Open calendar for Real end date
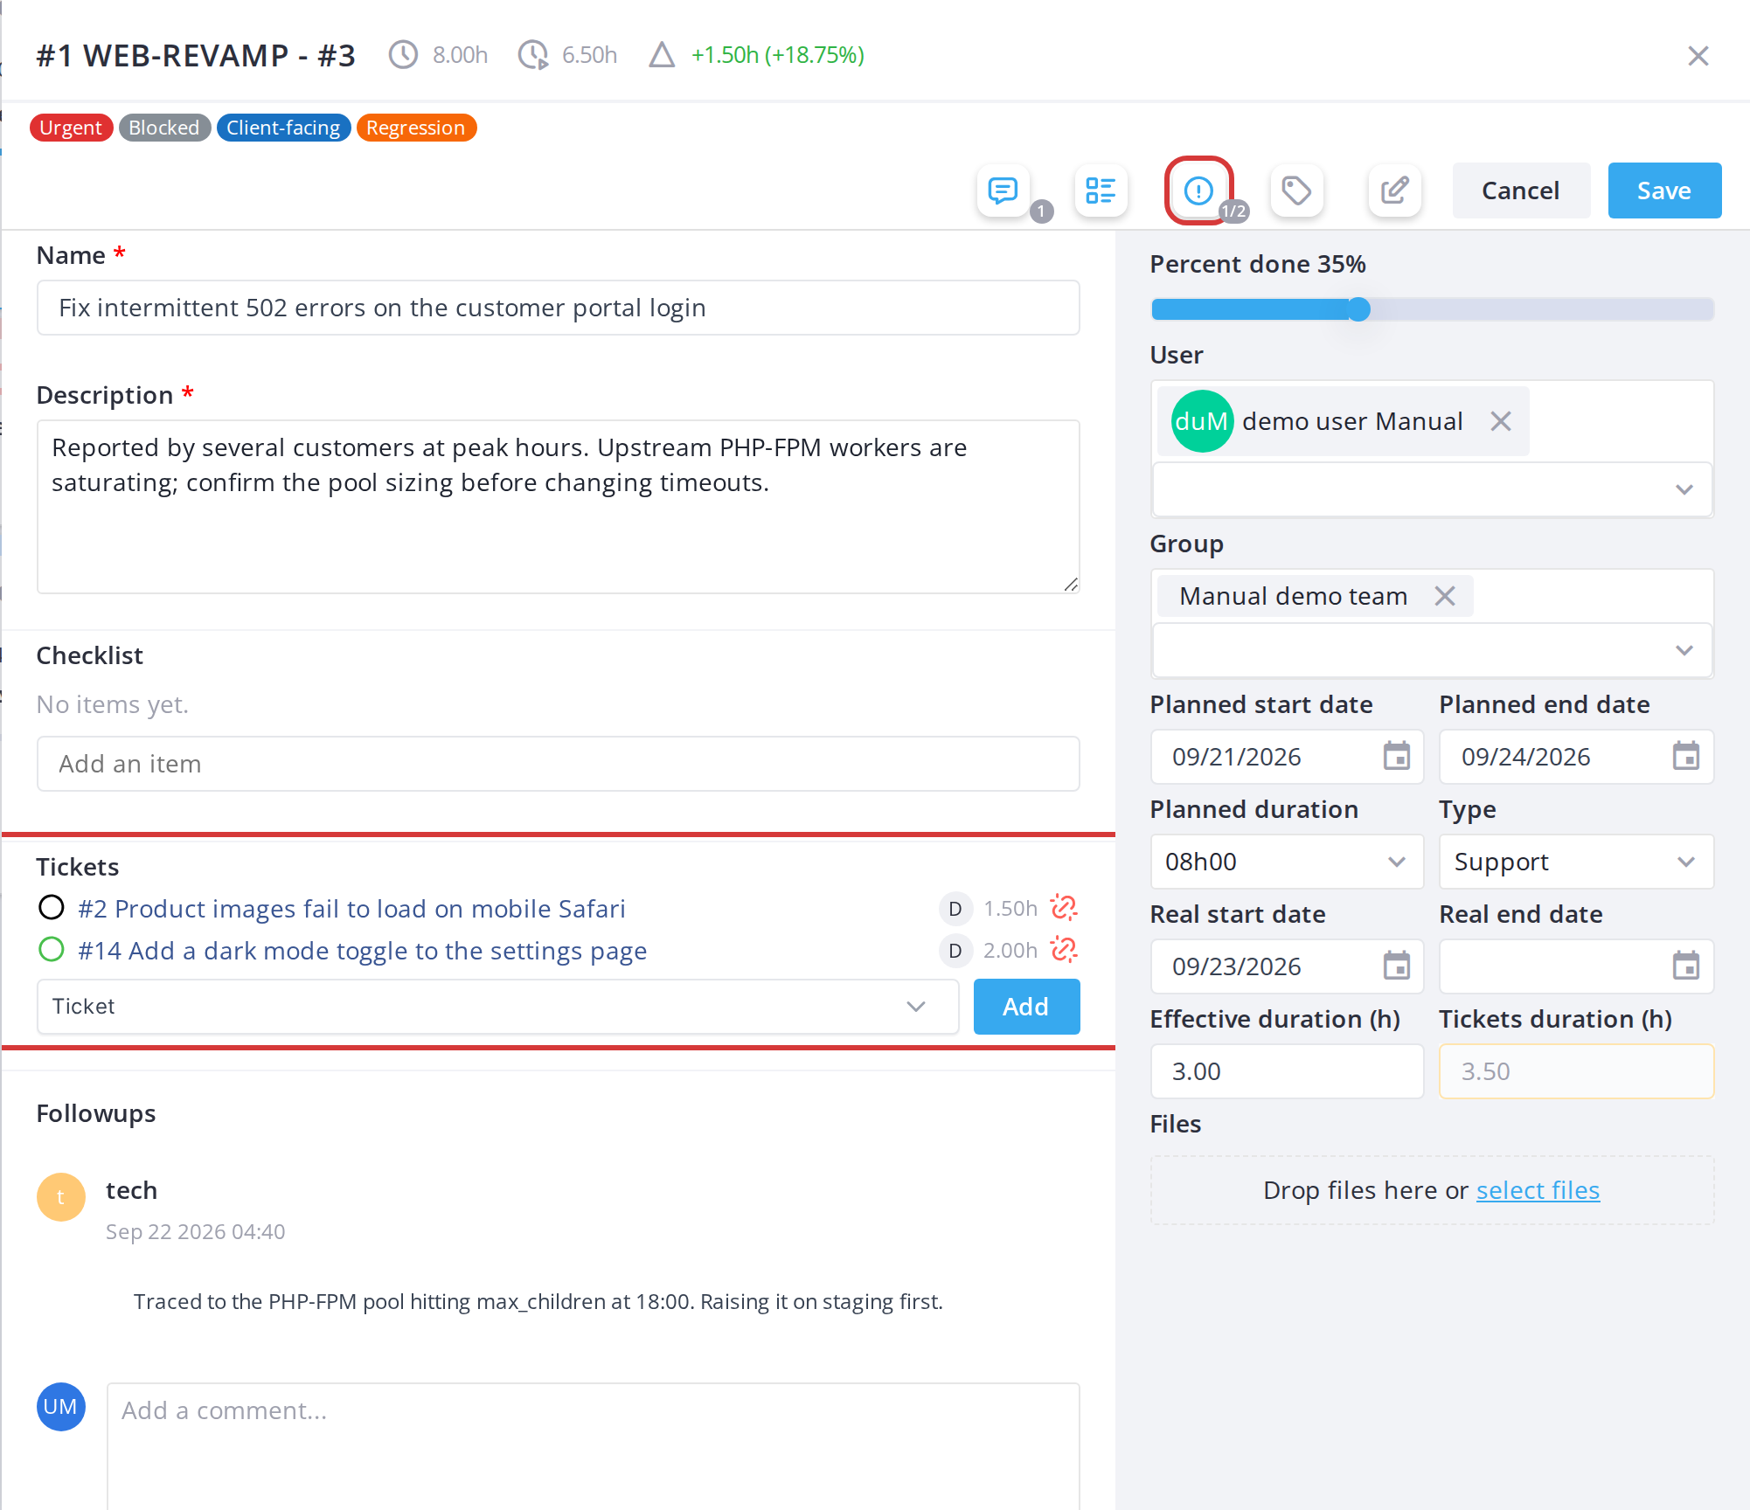 pyautogui.click(x=1686, y=966)
